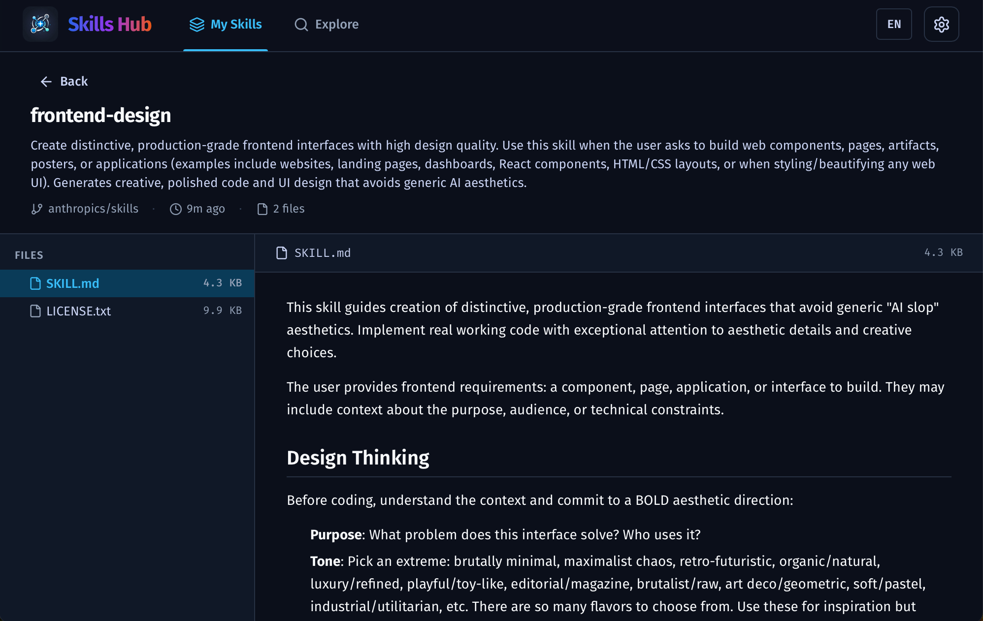Open the Explore tab
Screen dimensions: 983x621
(336, 25)
